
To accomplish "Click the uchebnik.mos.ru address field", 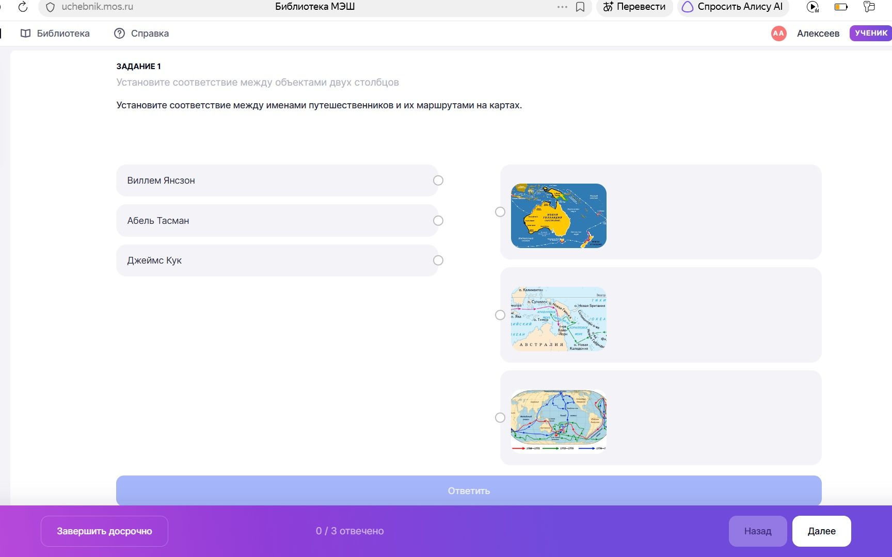I will tap(97, 7).
